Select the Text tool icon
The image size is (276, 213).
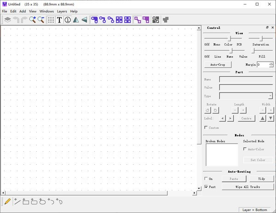click(59, 20)
